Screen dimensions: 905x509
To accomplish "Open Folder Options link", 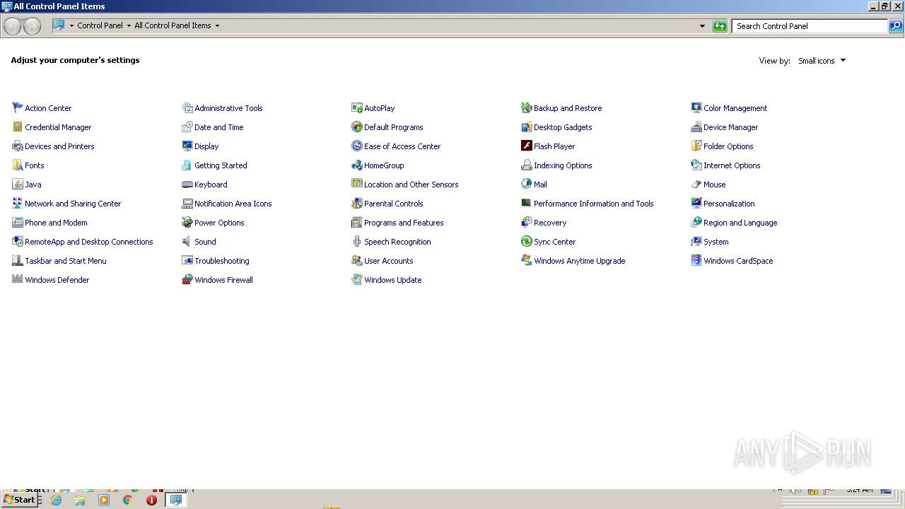I will pyautogui.click(x=728, y=146).
